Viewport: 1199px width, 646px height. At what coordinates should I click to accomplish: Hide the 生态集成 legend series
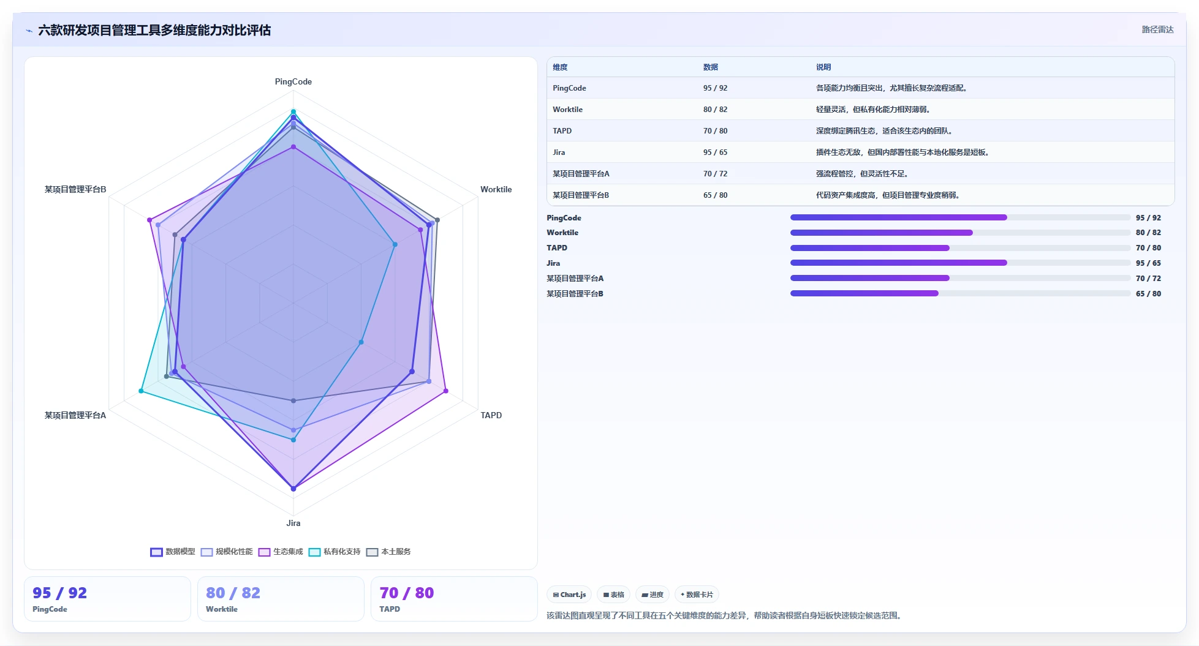click(x=281, y=552)
